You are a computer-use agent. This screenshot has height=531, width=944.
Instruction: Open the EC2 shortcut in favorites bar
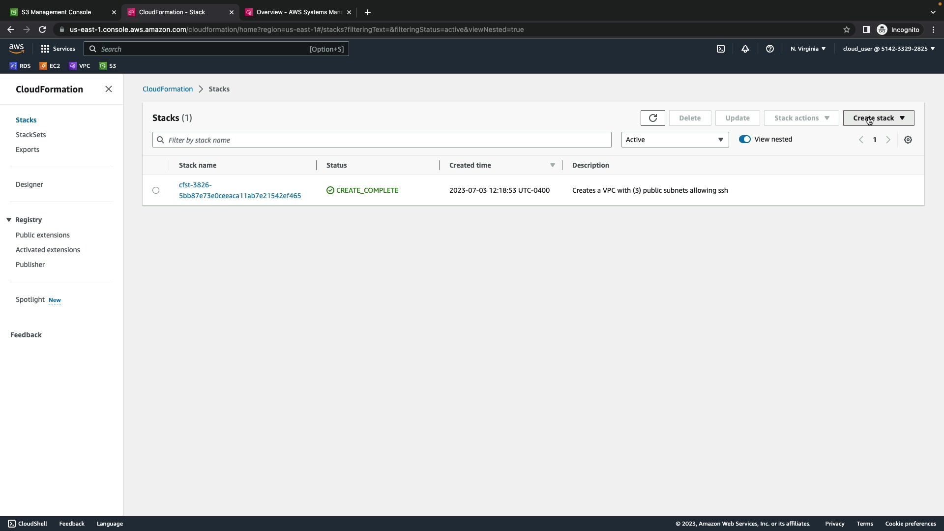(50, 66)
